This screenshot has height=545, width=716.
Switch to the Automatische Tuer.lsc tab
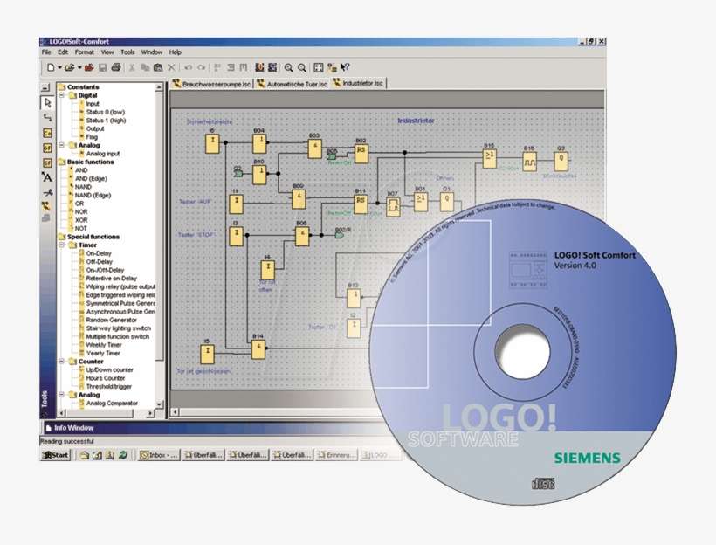(x=291, y=84)
